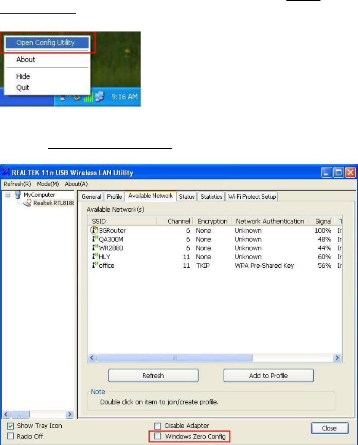This screenshot has width=358, height=445.
Task: Check the Disable Adapter checkbox
Action: point(157,426)
